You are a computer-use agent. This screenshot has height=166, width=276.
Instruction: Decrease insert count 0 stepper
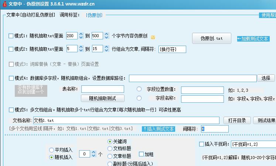click(x=93, y=156)
